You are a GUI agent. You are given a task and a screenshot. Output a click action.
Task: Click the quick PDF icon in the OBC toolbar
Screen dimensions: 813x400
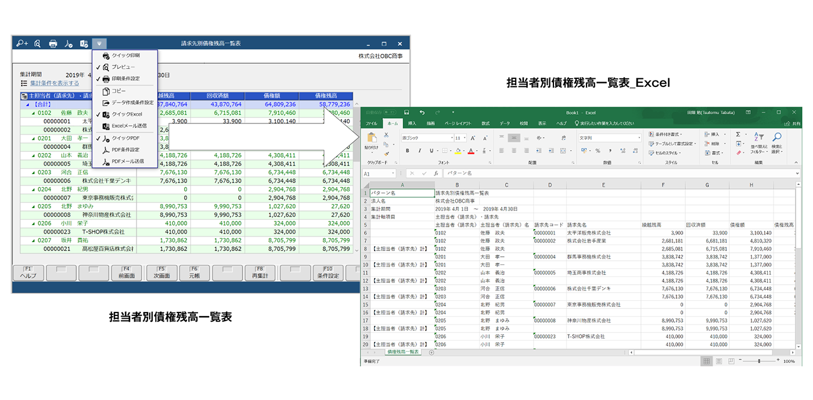(x=69, y=43)
